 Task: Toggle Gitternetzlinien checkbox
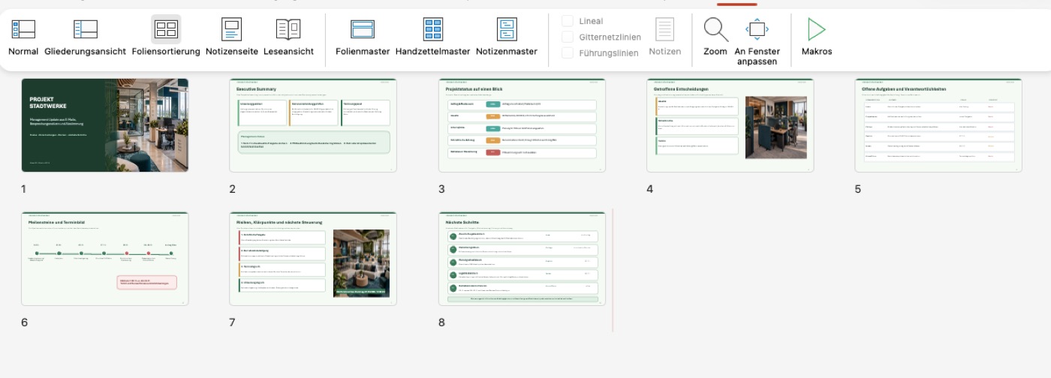[x=568, y=37]
